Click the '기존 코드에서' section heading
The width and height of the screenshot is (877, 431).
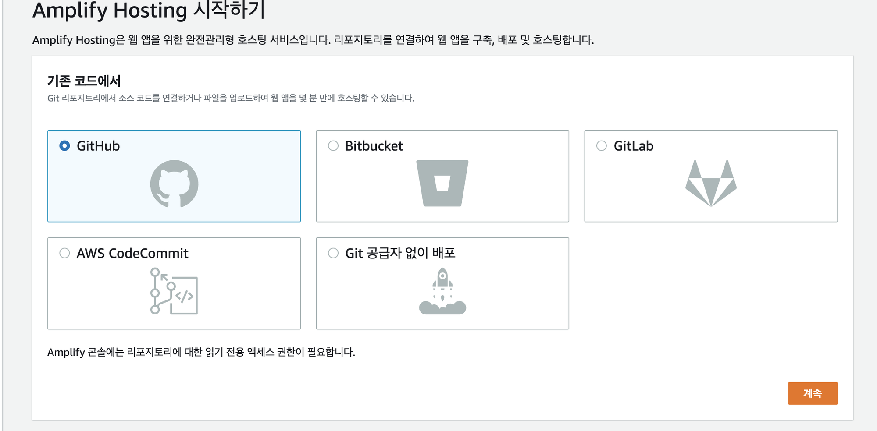pos(84,81)
